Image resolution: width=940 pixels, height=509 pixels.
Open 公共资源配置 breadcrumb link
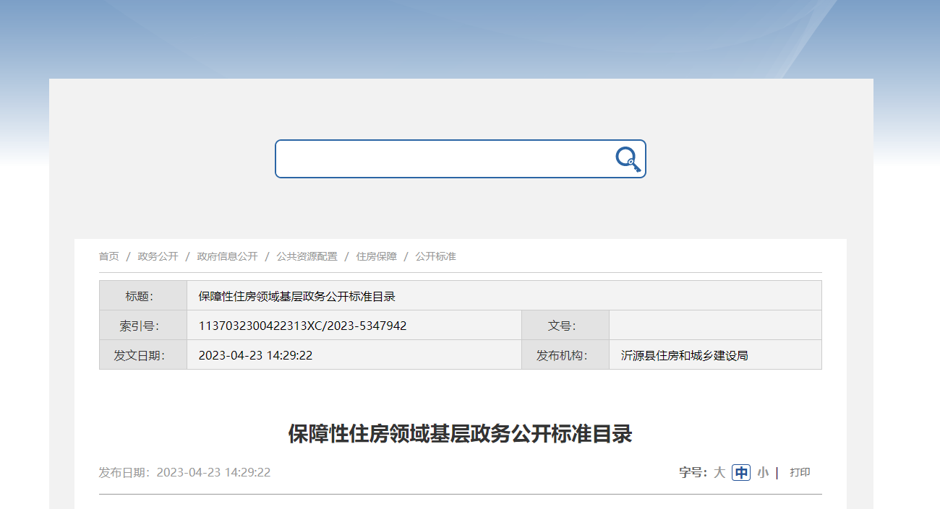click(307, 256)
